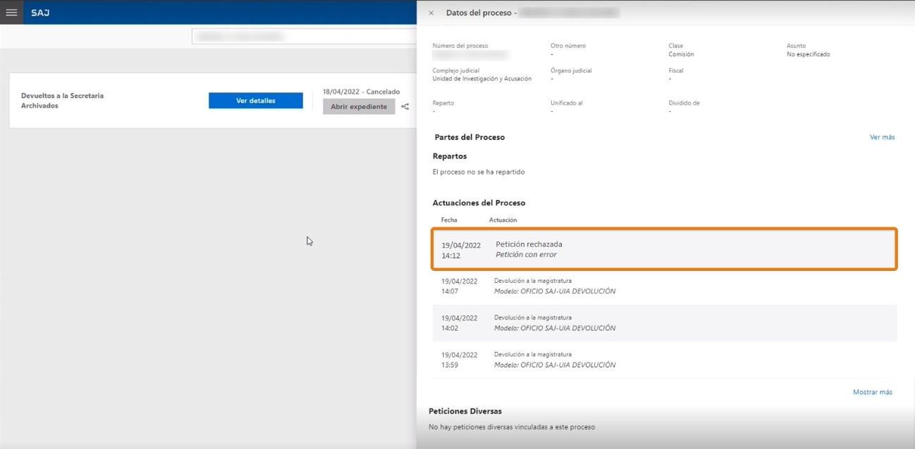This screenshot has height=449, width=915.
Task: Click the Actuación column header
Action: click(503, 220)
